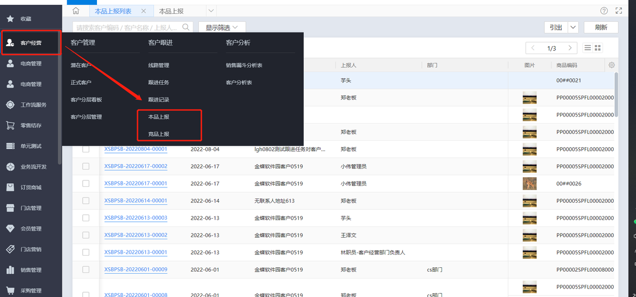Check row XSBPSB-20220804-00001

(86, 149)
